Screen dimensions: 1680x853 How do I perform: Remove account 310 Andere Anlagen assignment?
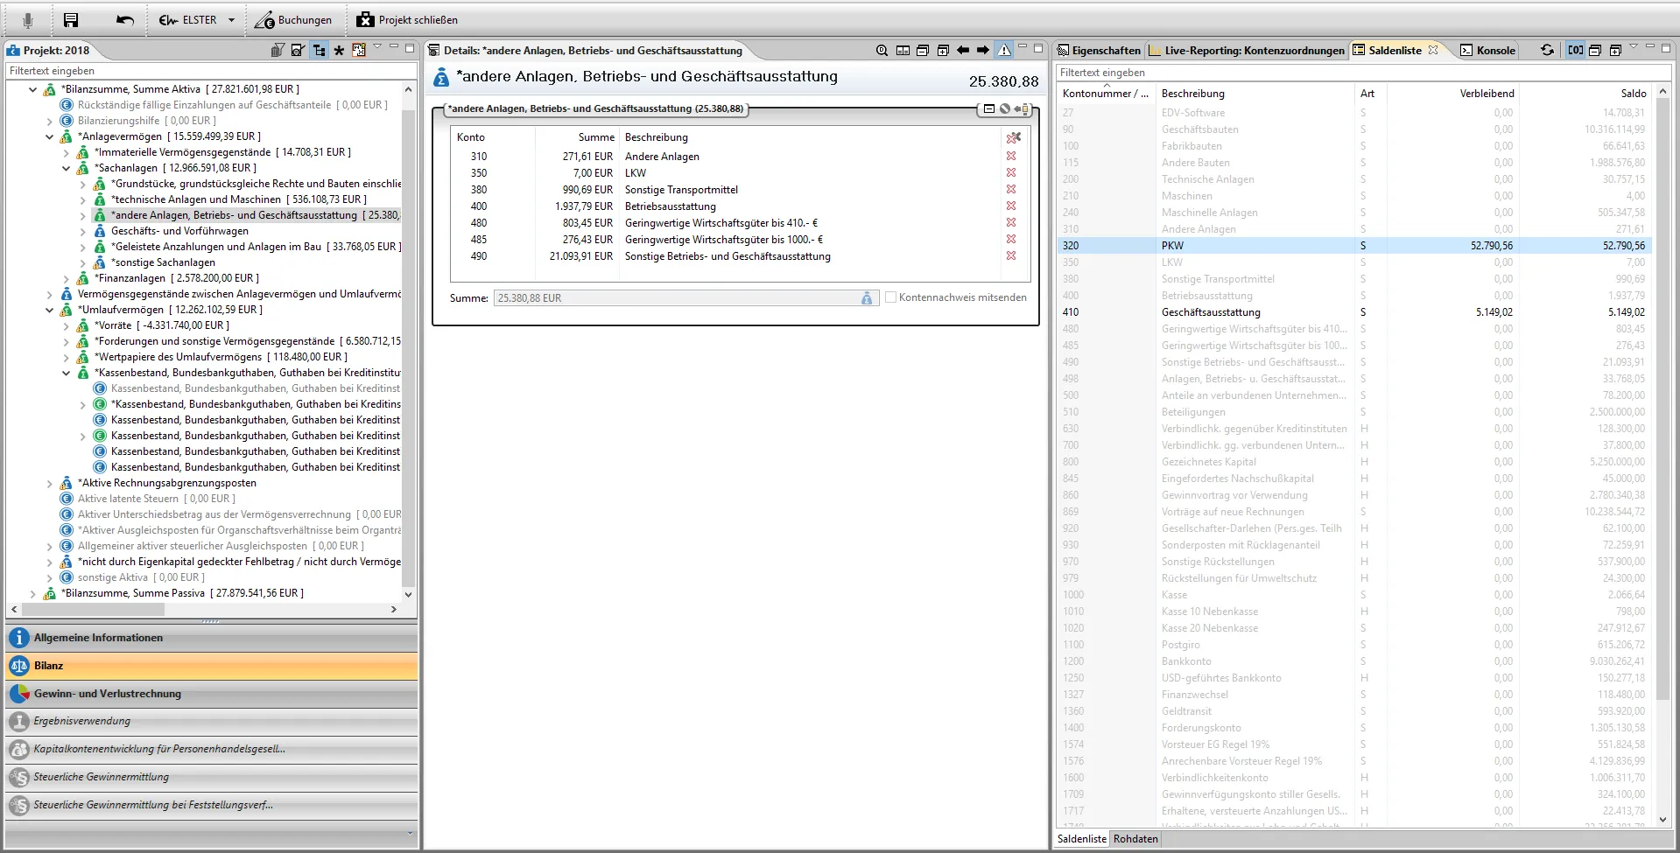tap(1011, 156)
